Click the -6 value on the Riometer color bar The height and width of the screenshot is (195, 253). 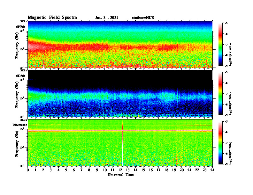pos(226,132)
